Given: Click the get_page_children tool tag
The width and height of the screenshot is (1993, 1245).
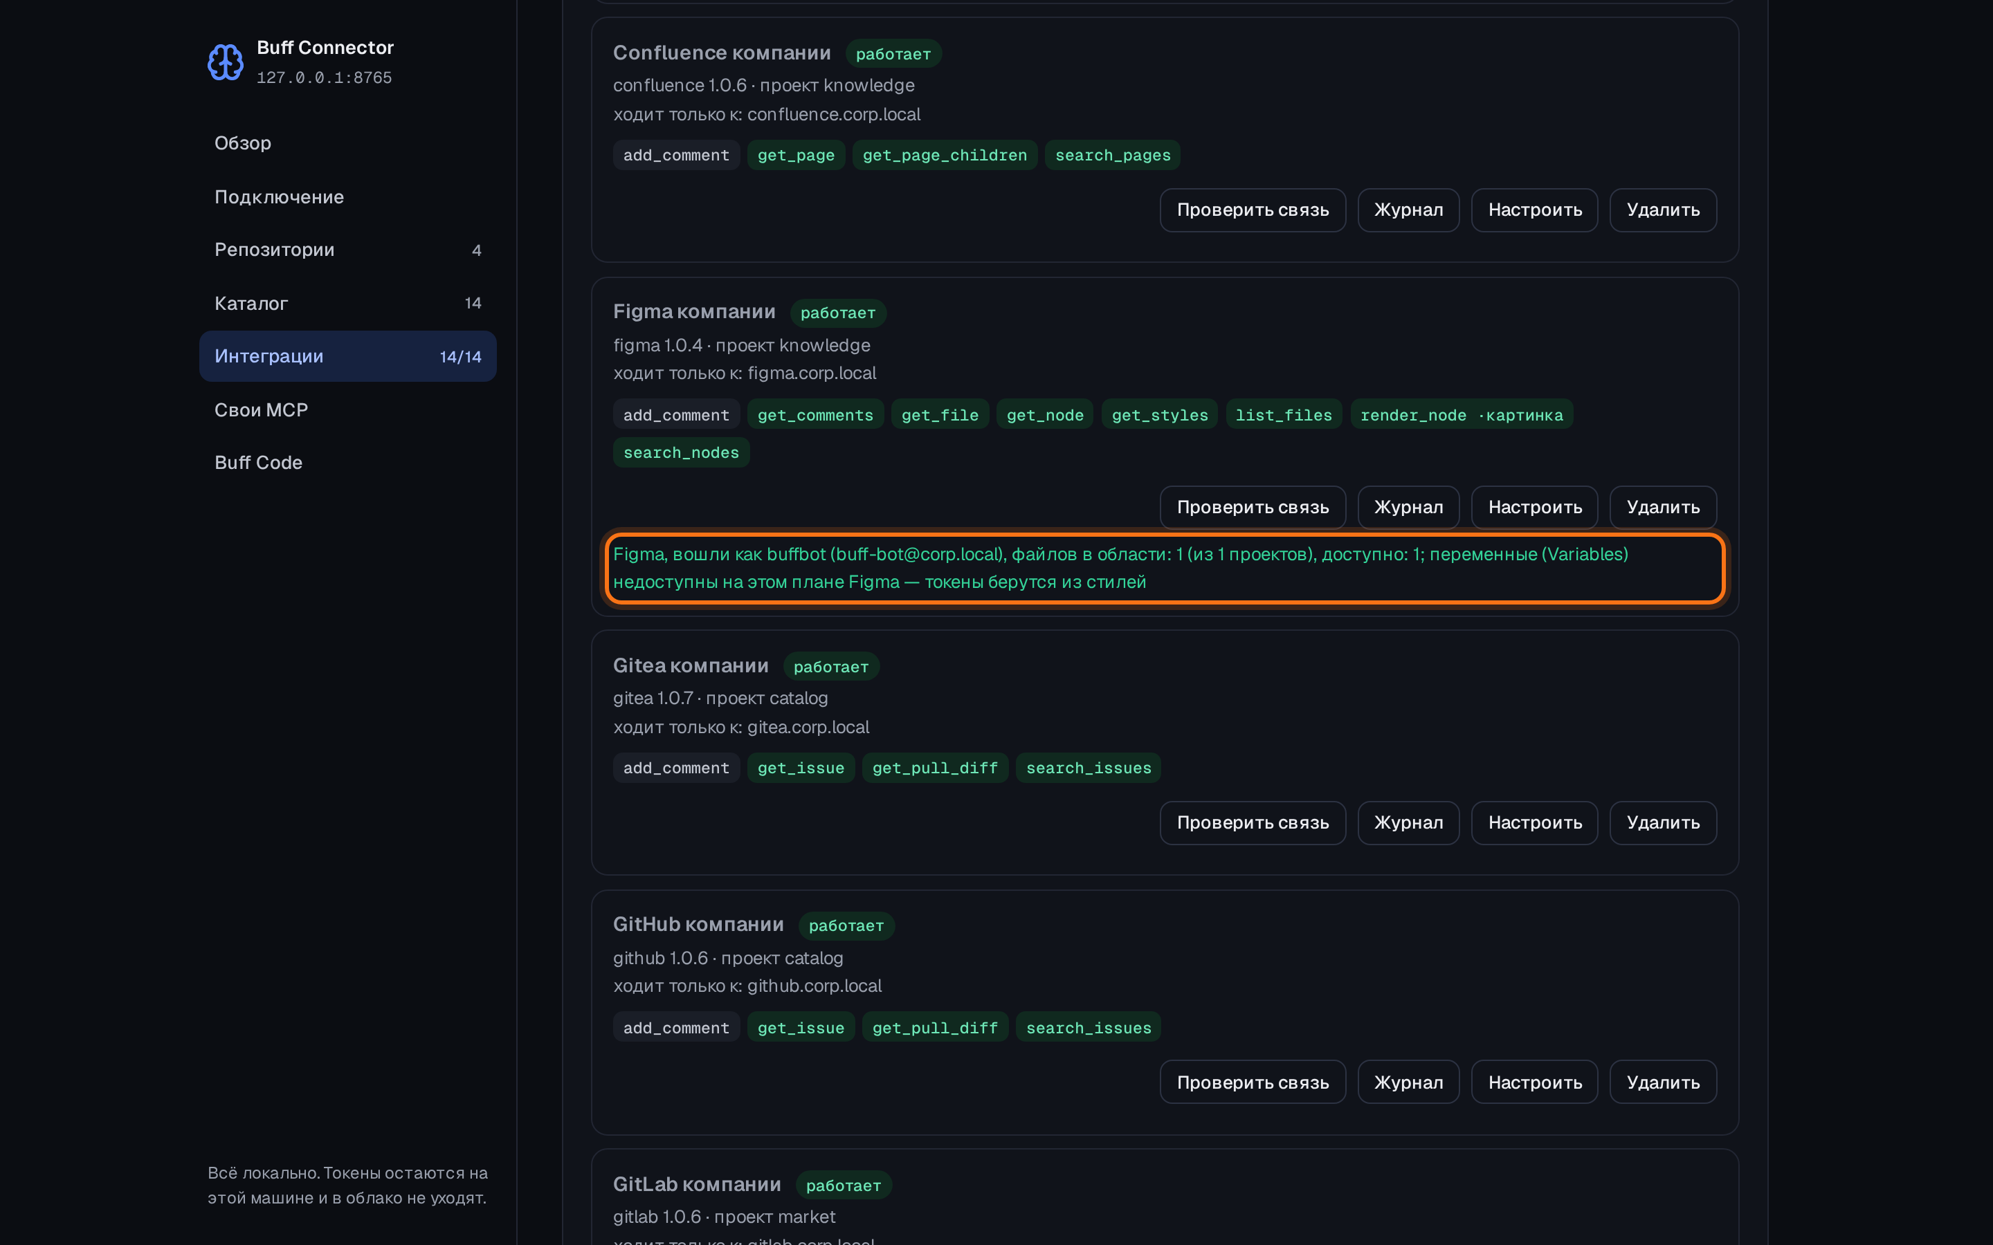Looking at the screenshot, I should coord(945,155).
